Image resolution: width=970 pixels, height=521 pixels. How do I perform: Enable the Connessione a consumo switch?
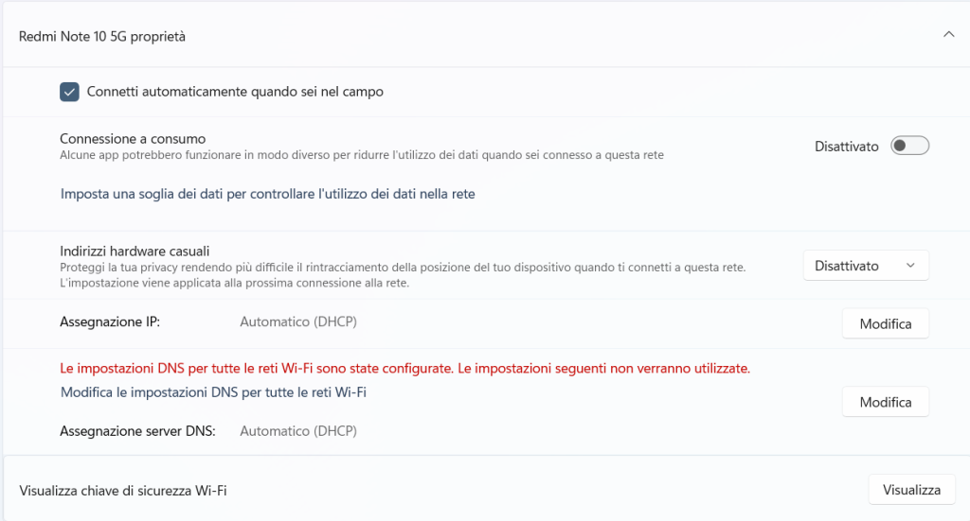pos(909,146)
